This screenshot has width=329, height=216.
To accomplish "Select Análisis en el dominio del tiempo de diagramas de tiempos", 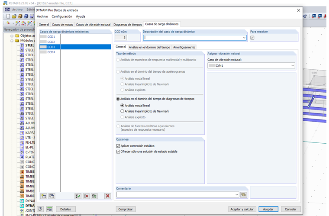I will tap(118, 99).
